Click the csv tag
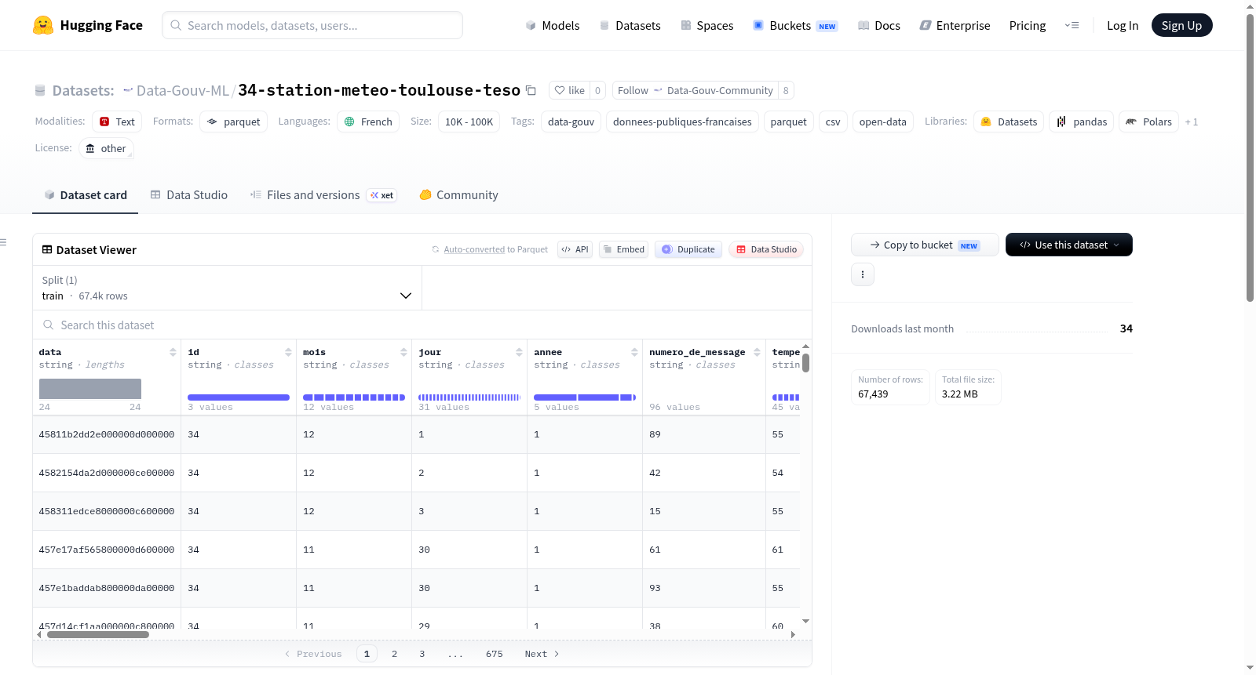This screenshot has width=1256, height=675. click(833, 122)
